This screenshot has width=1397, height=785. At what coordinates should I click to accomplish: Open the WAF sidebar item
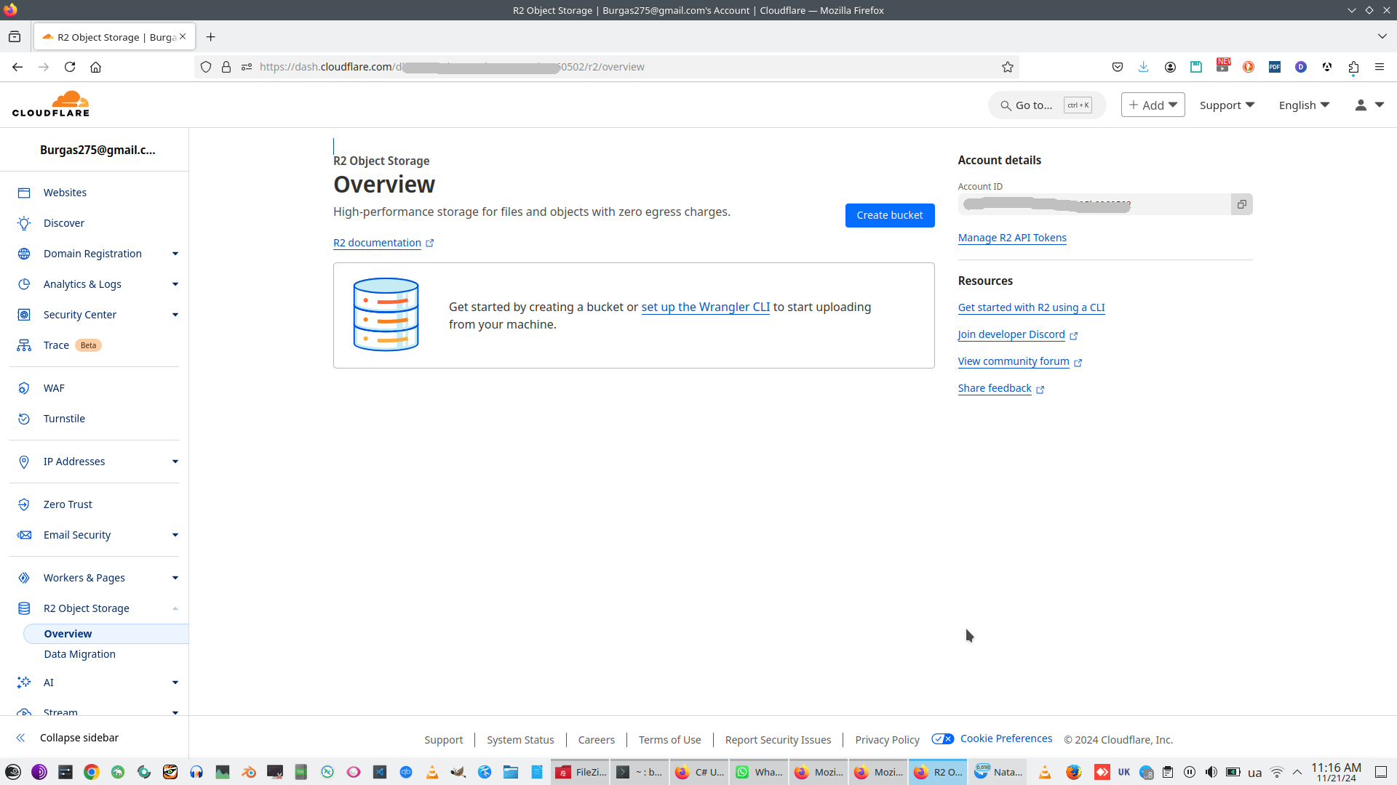pyautogui.click(x=54, y=388)
